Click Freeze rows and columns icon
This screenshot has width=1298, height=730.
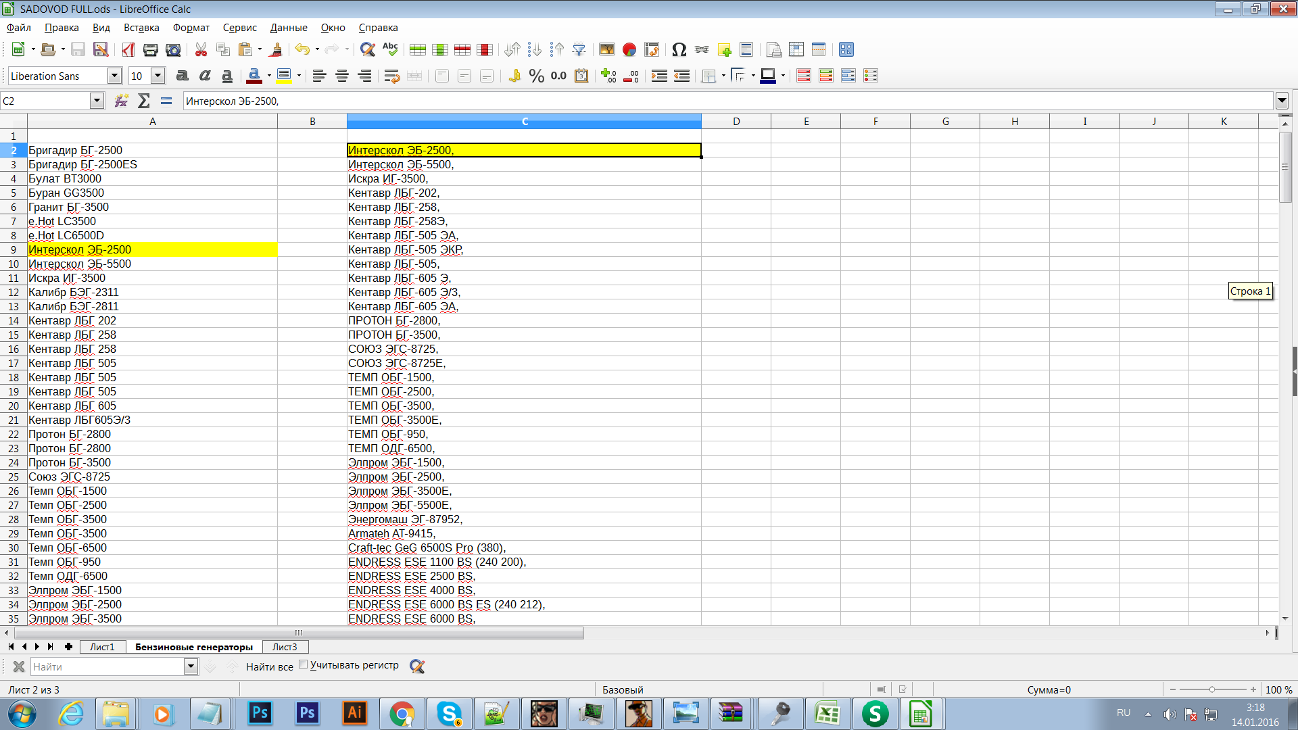[796, 49]
